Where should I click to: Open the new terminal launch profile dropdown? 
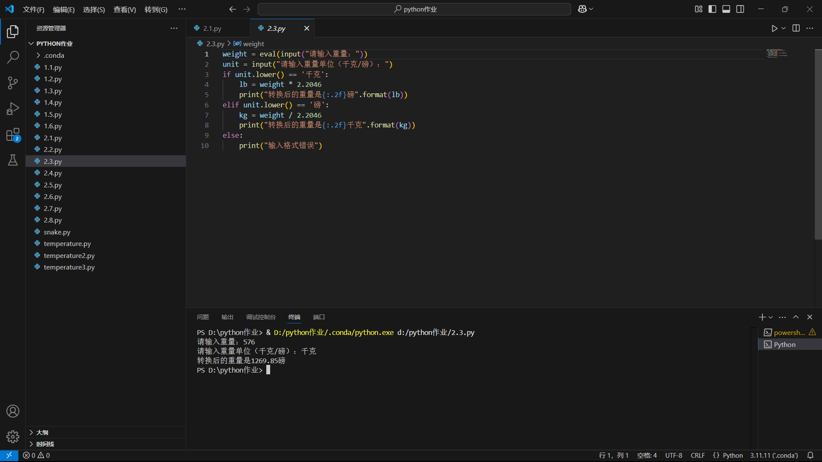771,317
